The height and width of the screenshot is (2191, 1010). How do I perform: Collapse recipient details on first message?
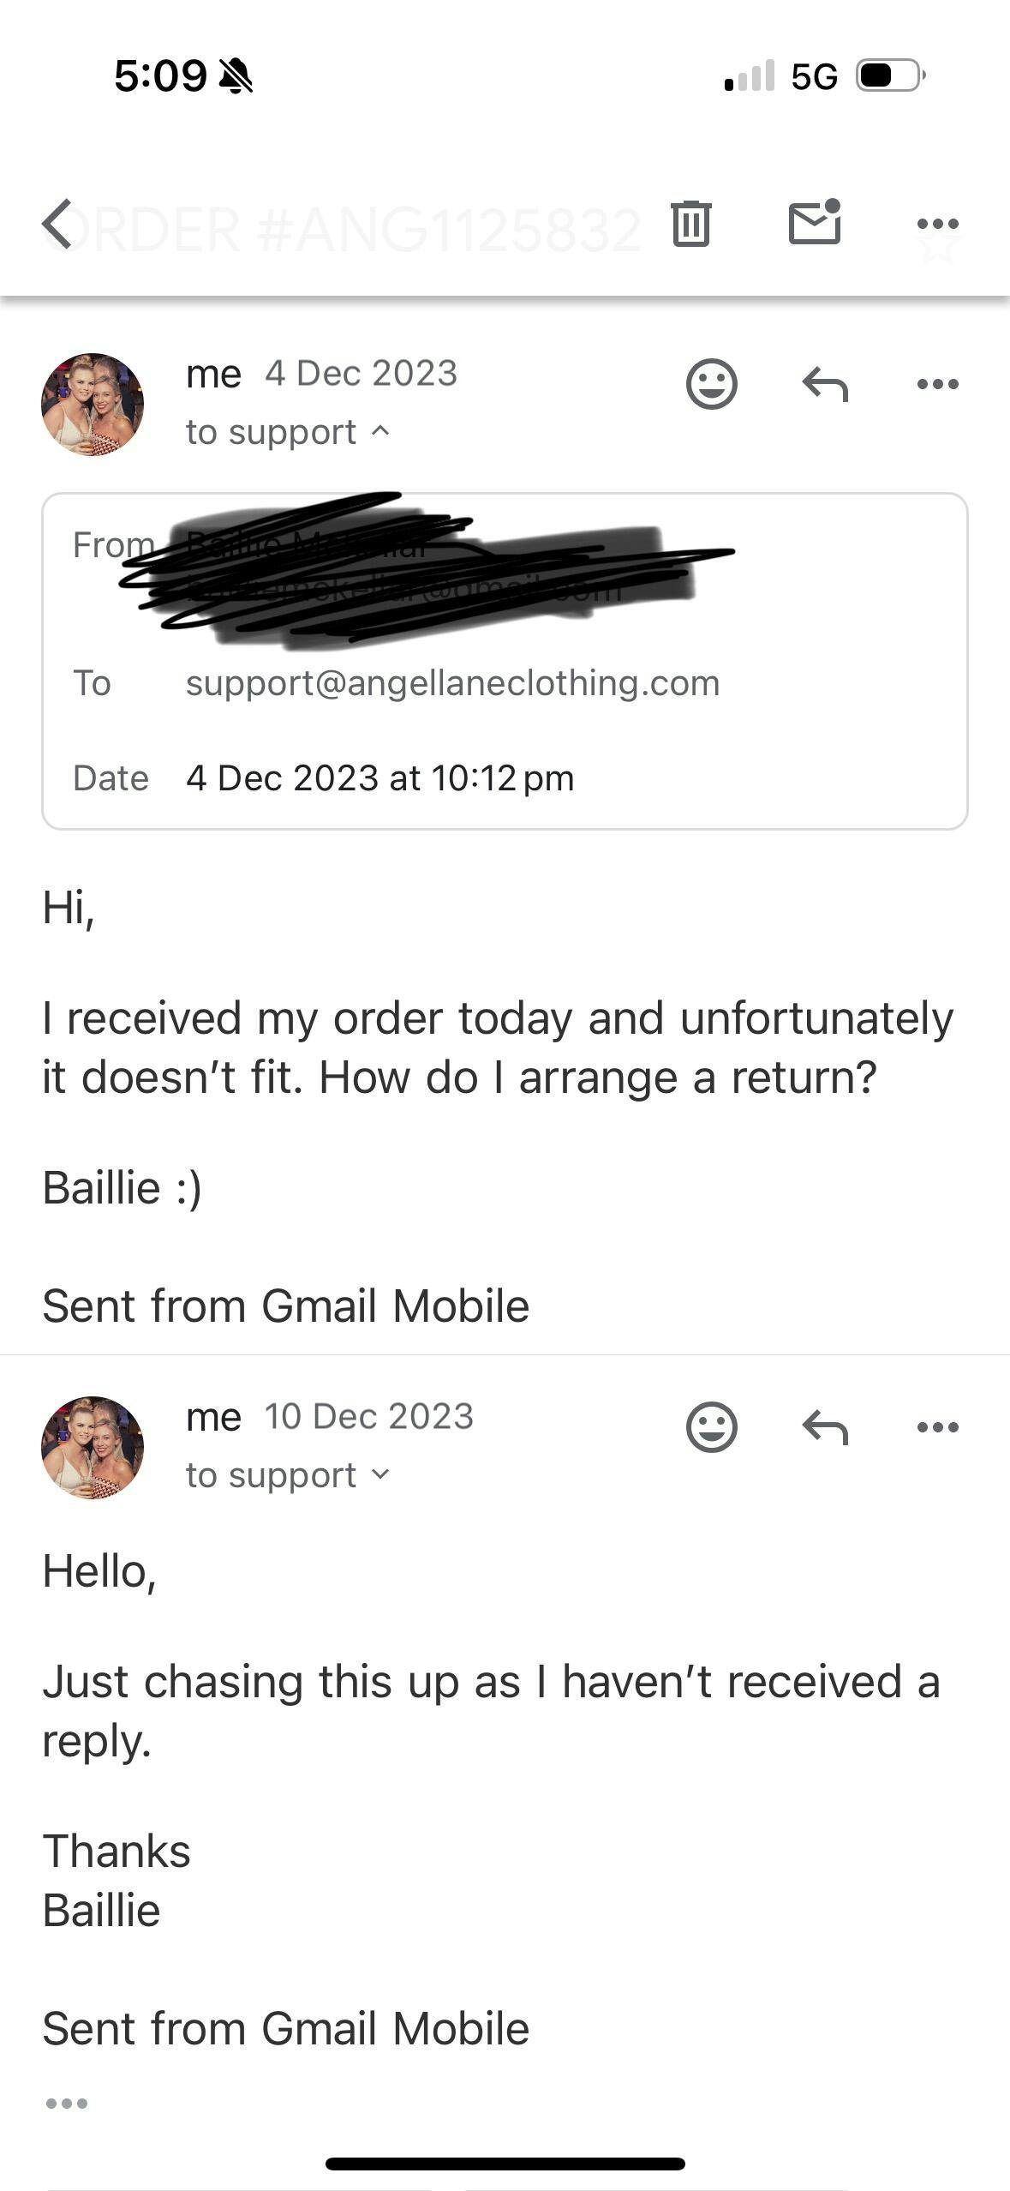[380, 431]
